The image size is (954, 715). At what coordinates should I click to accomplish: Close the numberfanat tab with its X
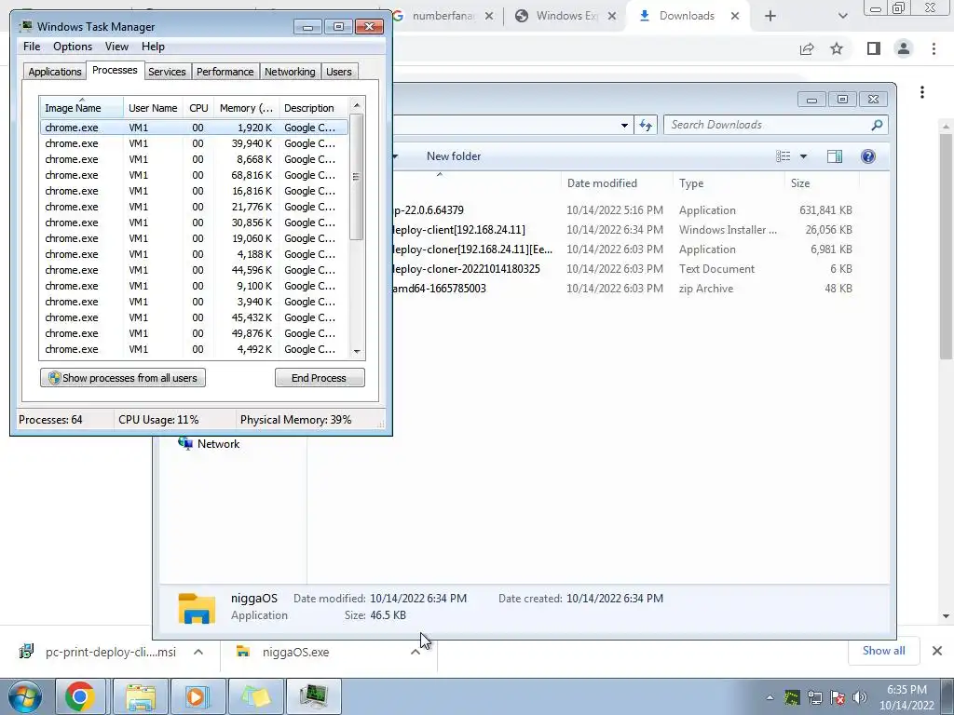[x=489, y=17]
